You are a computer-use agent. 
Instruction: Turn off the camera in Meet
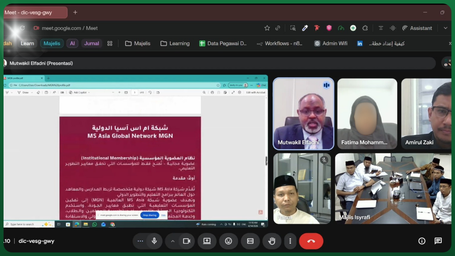pyautogui.click(x=186, y=241)
